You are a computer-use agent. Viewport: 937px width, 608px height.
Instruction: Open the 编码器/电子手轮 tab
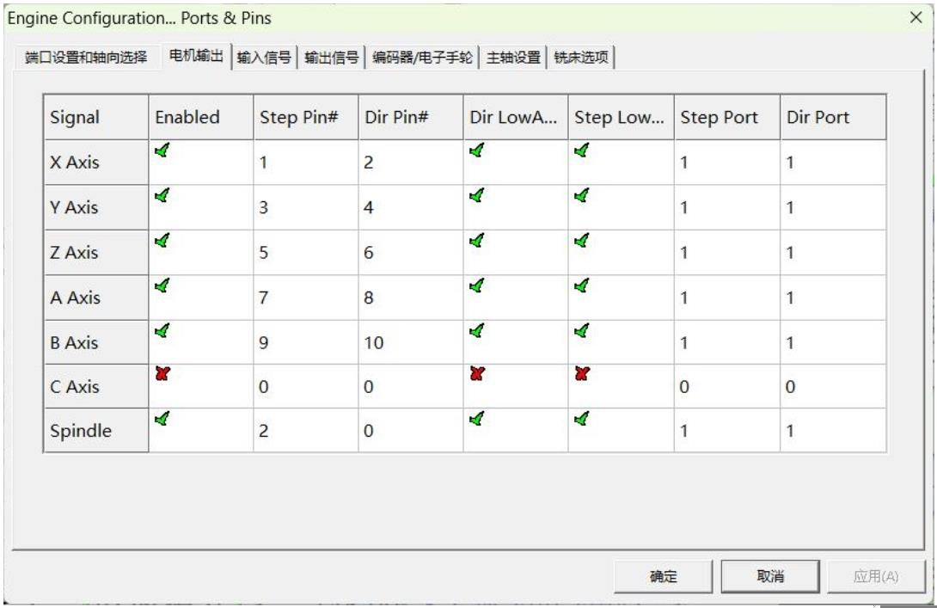pyautogui.click(x=440, y=53)
